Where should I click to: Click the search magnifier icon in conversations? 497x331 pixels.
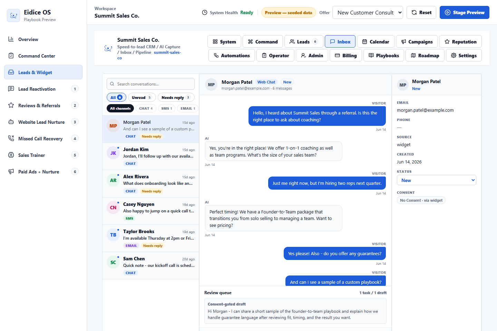(112, 84)
